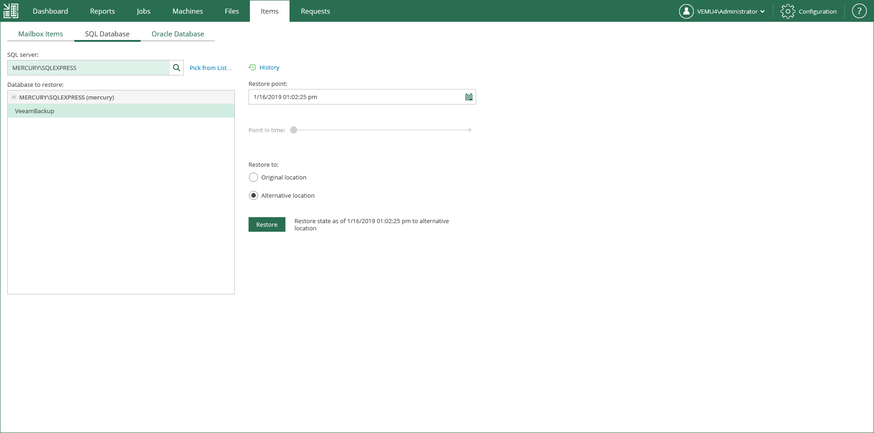Click the green Restore button
Image resolution: width=874 pixels, height=433 pixels.
(x=267, y=224)
